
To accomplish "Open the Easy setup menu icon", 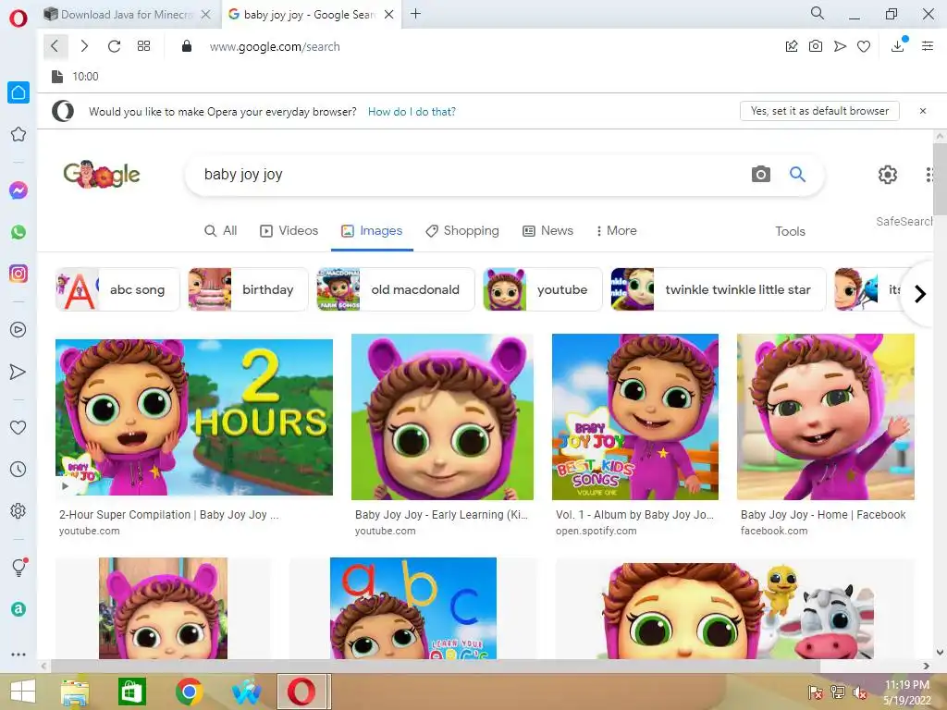I will (928, 46).
